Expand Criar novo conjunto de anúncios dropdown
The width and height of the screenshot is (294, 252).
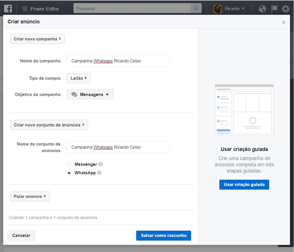click(49, 125)
